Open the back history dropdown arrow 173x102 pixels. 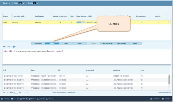point(6,47)
